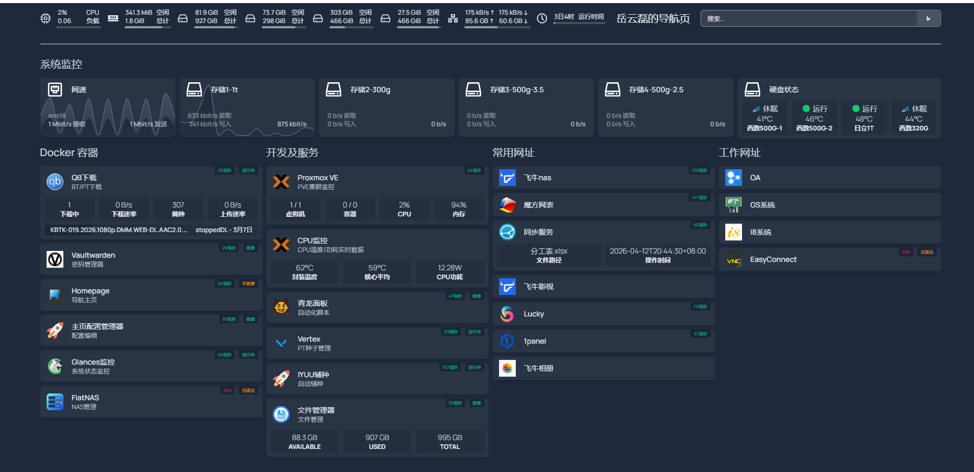
Task: Click the FlatNAS icon
Action: tap(55, 402)
